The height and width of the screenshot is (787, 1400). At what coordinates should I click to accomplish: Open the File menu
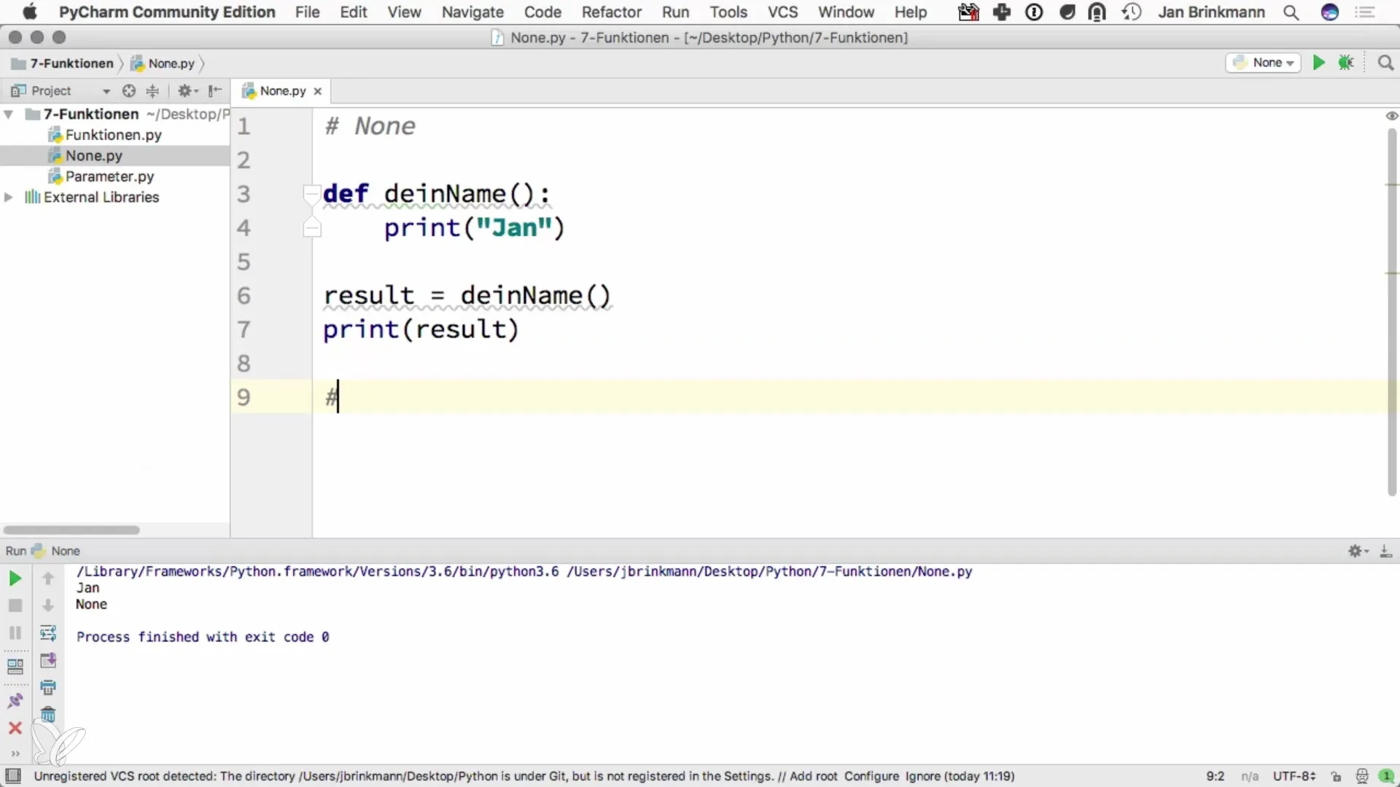point(307,12)
